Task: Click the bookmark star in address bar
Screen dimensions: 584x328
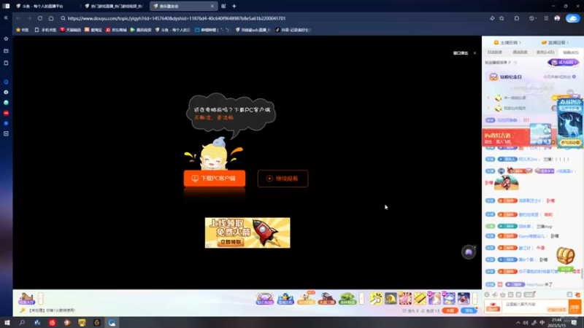Action: 502,18
